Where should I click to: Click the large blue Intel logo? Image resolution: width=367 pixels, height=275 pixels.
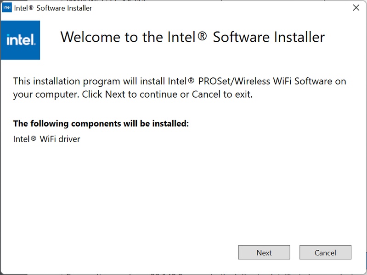[21, 40]
